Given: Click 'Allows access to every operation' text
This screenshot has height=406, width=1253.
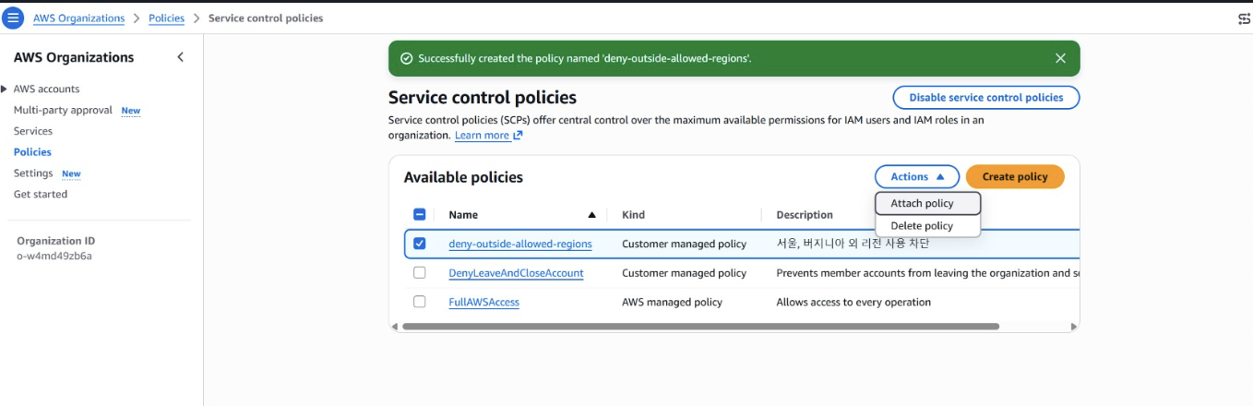Looking at the screenshot, I should coord(853,302).
